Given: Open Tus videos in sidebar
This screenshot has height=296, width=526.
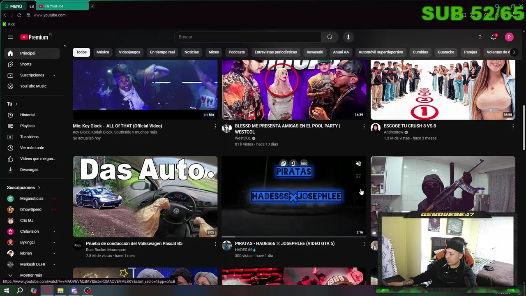Looking at the screenshot, I should click(x=32, y=137).
